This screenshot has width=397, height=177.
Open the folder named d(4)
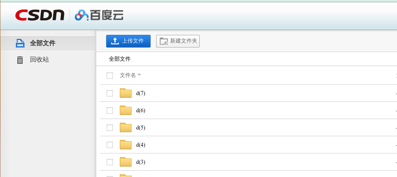point(141,145)
